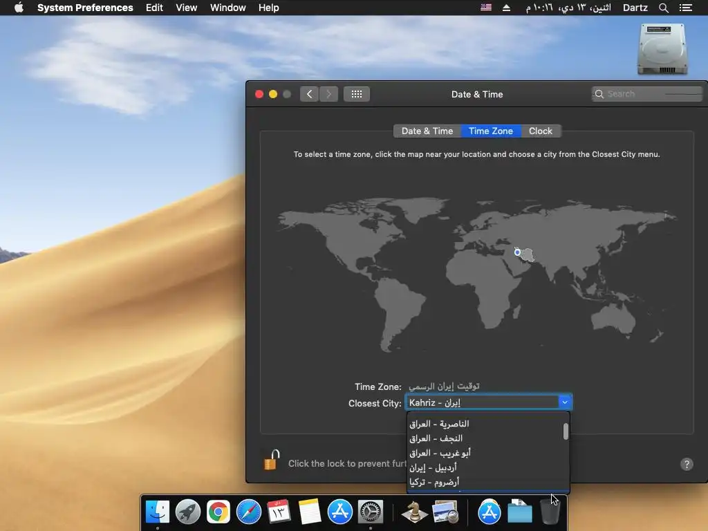Image resolution: width=708 pixels, height=531 pixels.
Task: Open App Store left of System Preferences
Action: pos(340,512)
